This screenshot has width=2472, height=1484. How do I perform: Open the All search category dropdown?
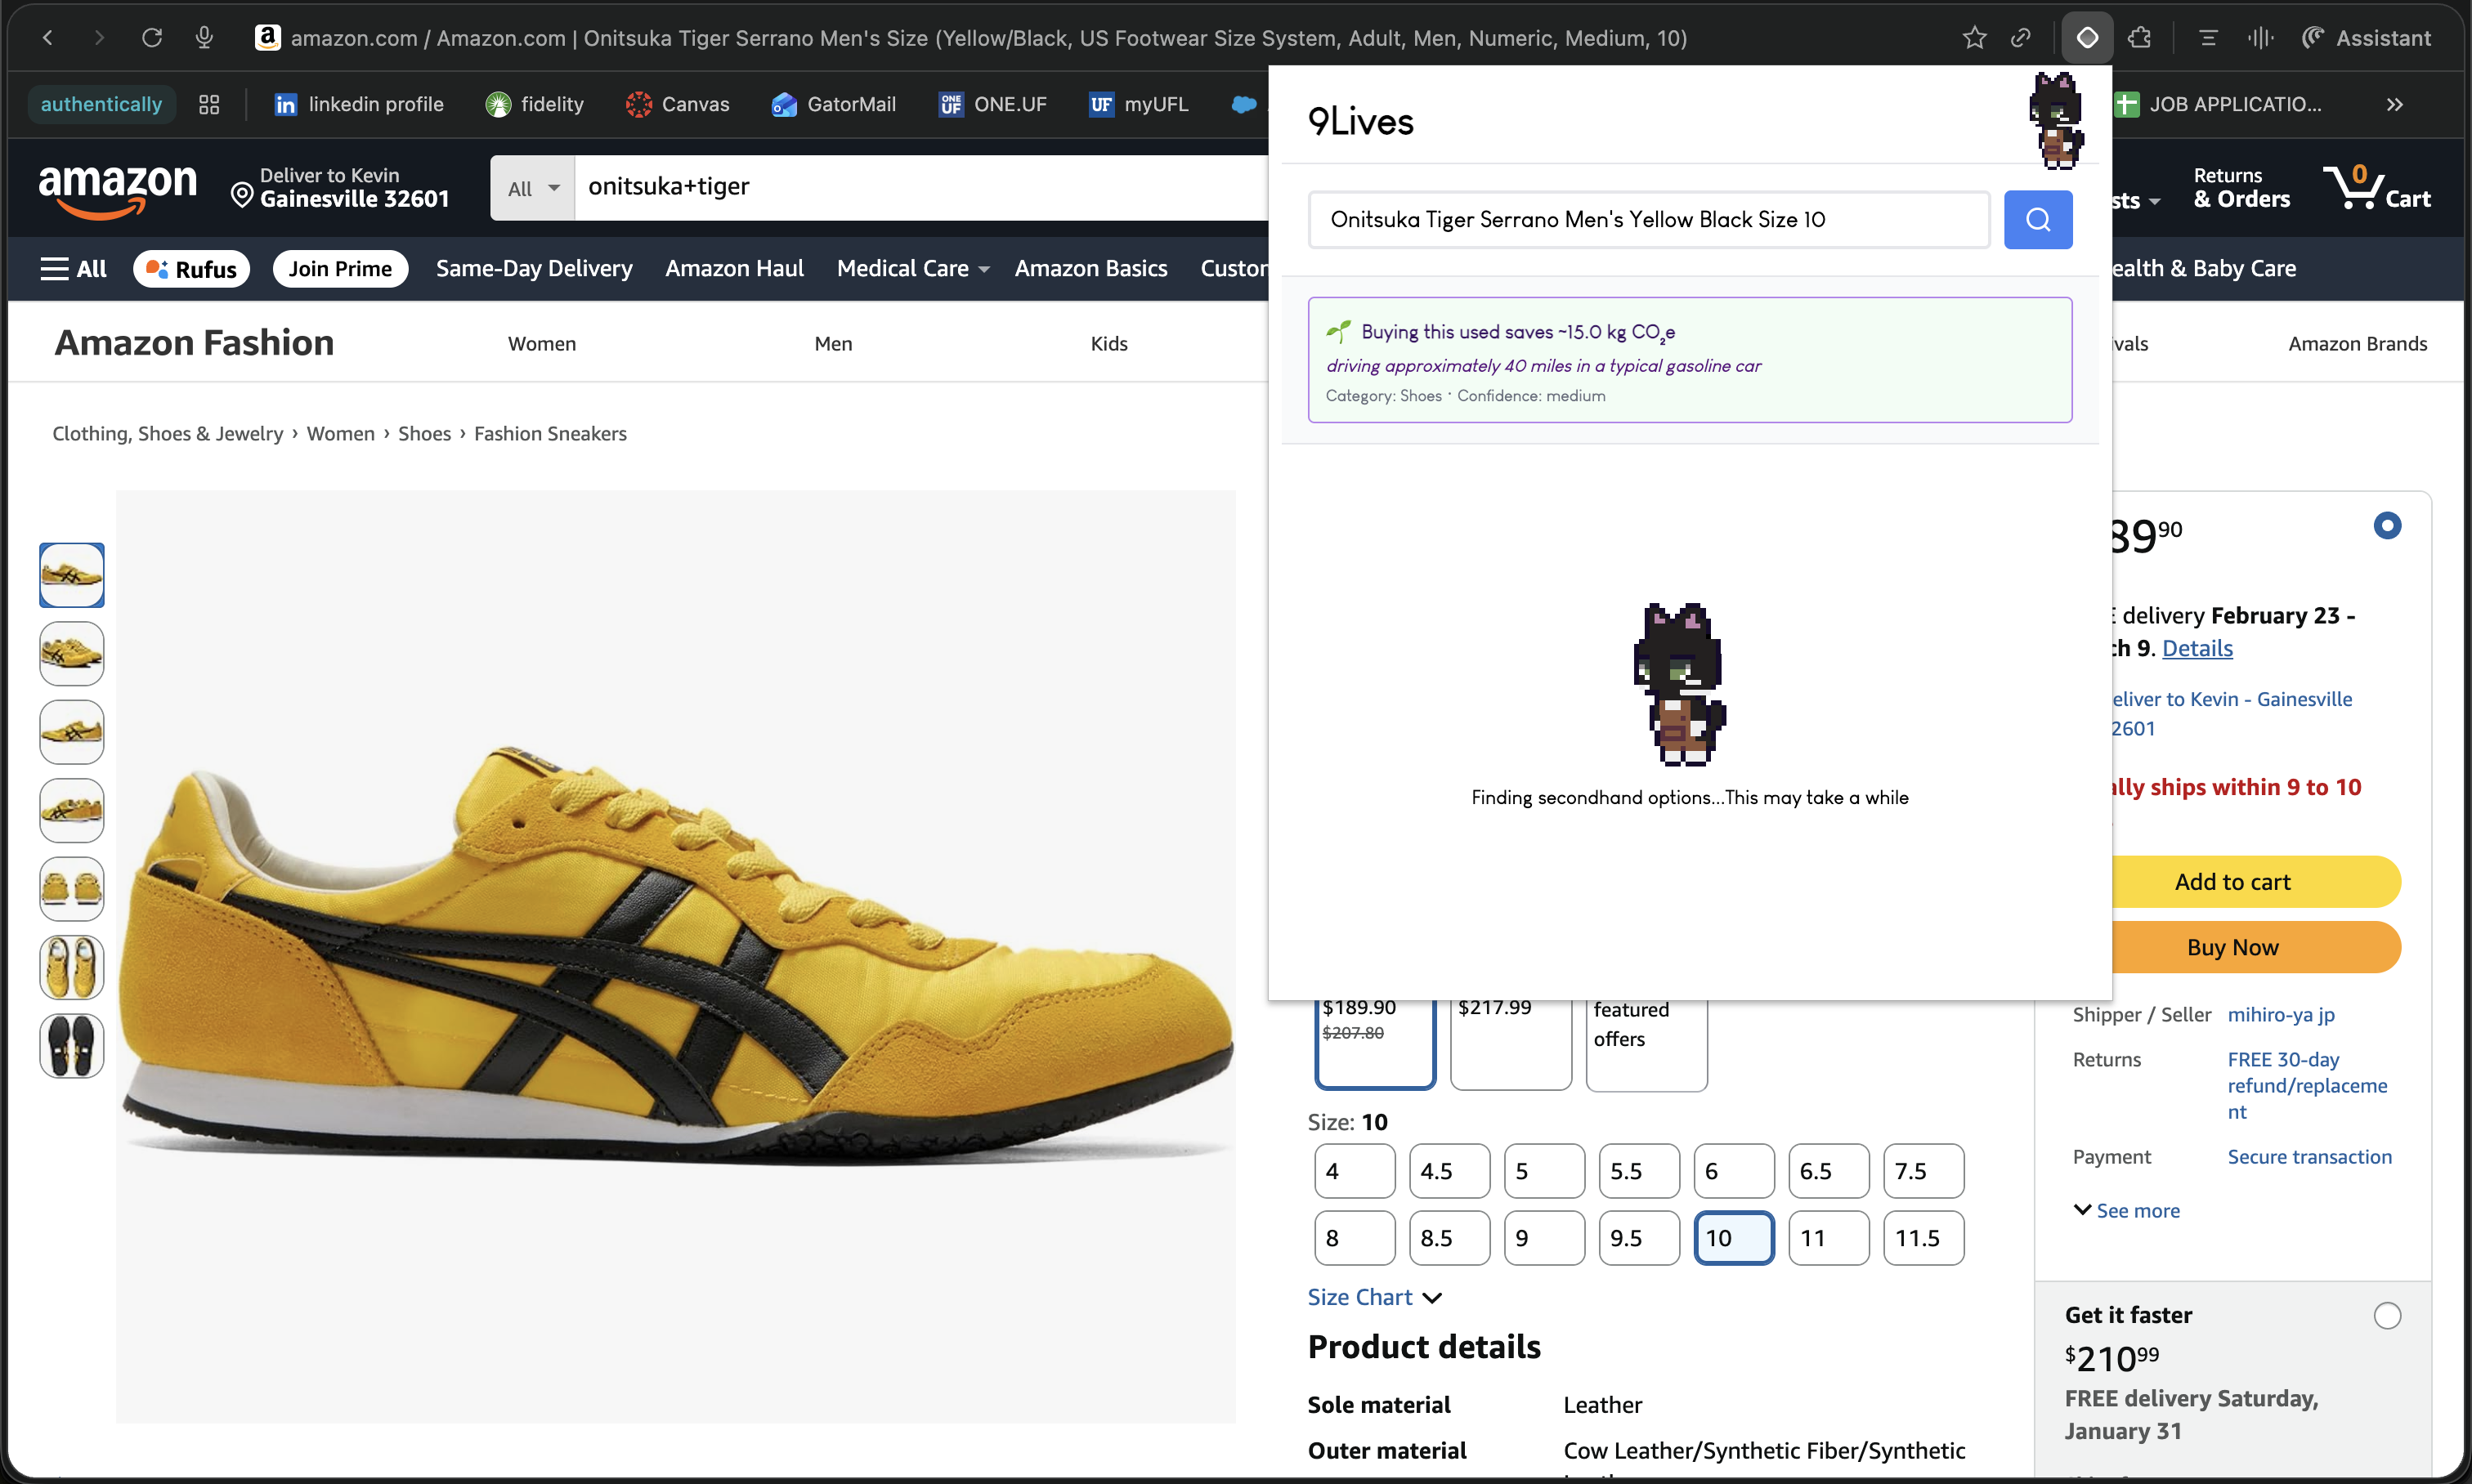pyautogui.click(x=532, y=188)
